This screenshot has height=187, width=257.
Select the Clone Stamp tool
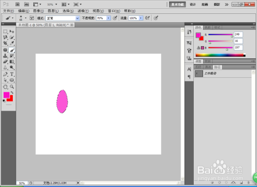tap(5, 56)
